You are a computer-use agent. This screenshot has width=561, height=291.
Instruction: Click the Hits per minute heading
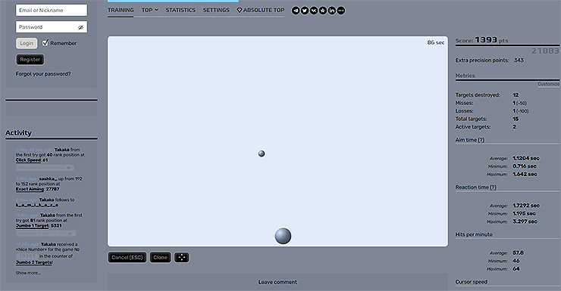tap(474, 234)
